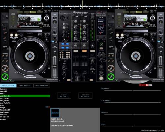Image resolution: width=165 pixels, height=132 pixels.
Task: Click the Distorter effect thumbnail
Action: tap(55, 113)
